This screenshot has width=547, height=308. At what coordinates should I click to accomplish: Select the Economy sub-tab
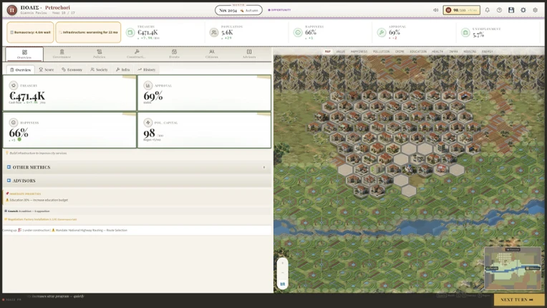(x=72, y=69)
